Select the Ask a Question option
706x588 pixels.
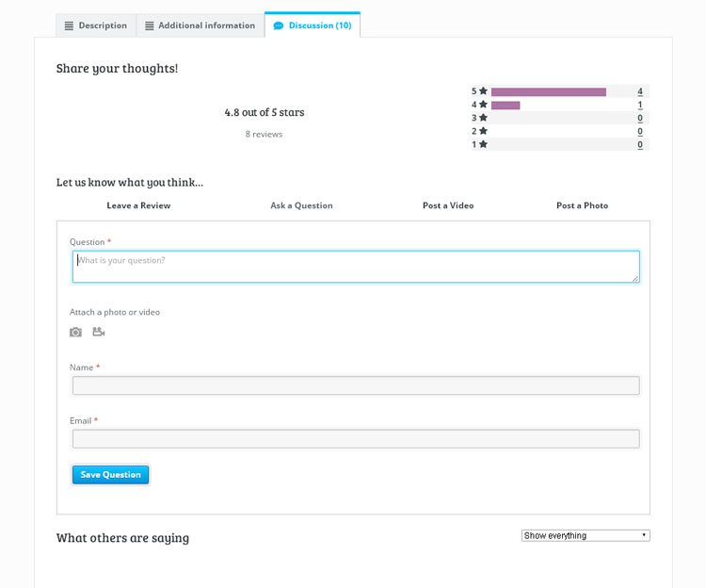[x=301, y=205]
